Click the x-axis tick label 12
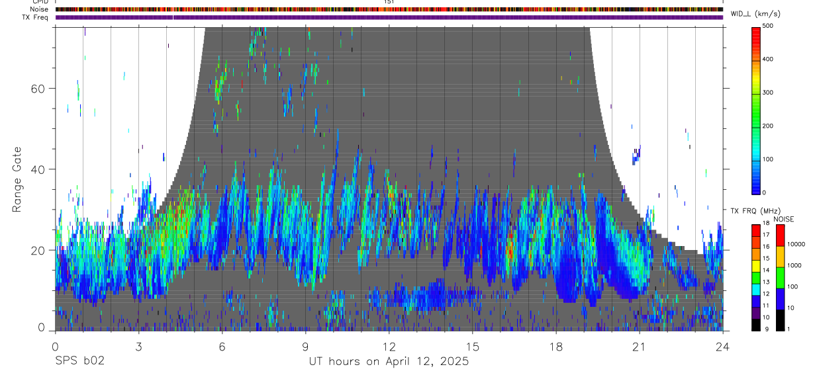The height and width of the screenshot is (375, 813). tap(389, 347)
